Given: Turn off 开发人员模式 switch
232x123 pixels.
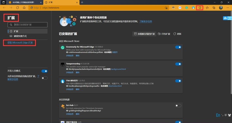Looking at the screenshot, I should coord(44,71).
